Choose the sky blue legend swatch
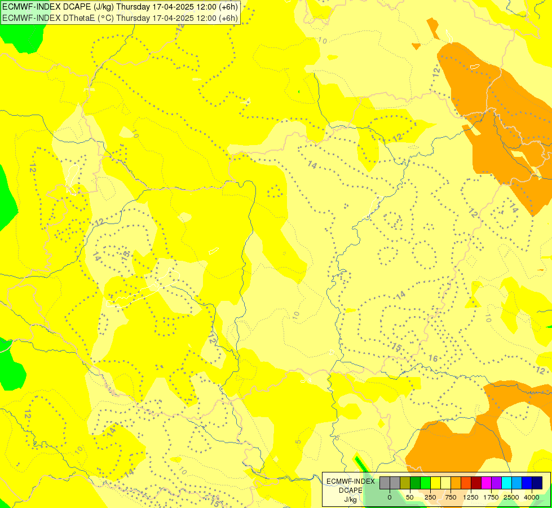 point(517,483)
